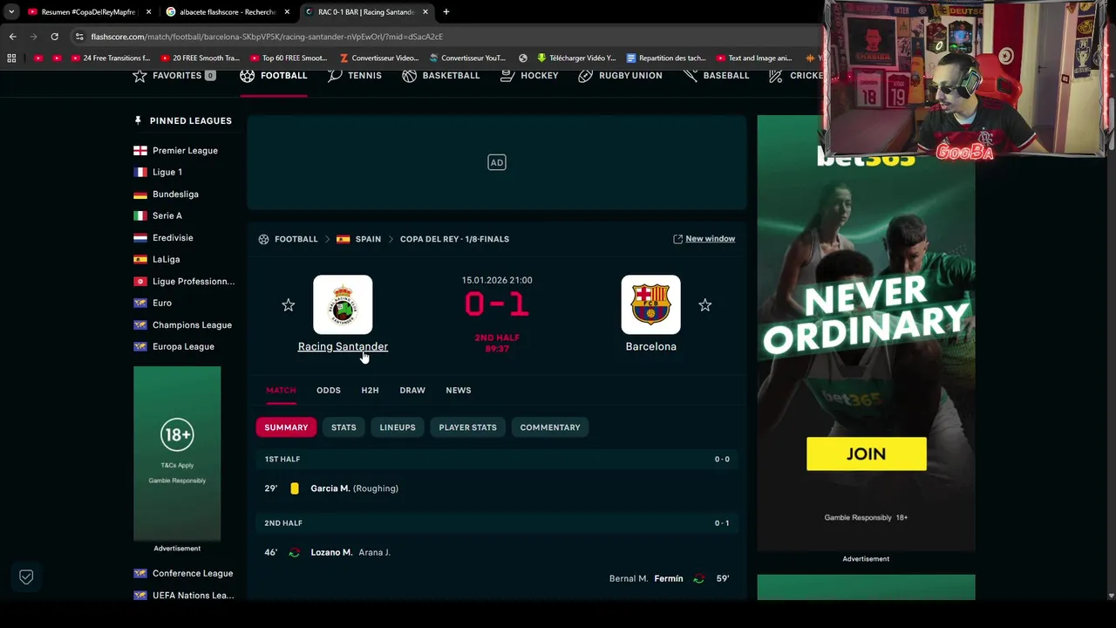
Task: Click the Barcelona club crest
Action: pyautogui.click(x=650, y=304)
